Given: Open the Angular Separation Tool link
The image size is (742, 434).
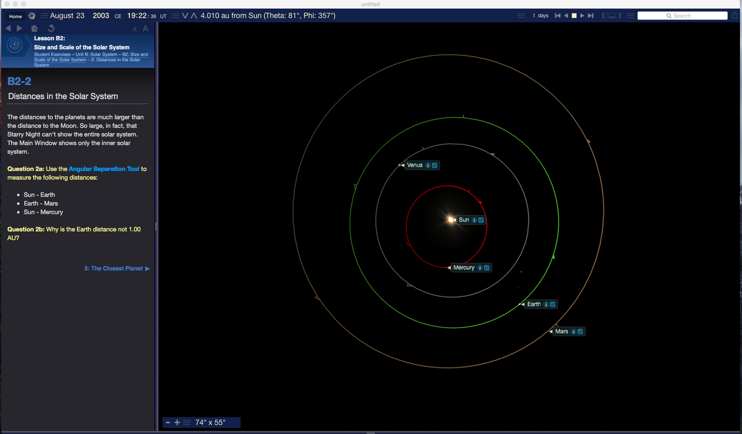Looking at the screenshot, I should pos(104,169).
